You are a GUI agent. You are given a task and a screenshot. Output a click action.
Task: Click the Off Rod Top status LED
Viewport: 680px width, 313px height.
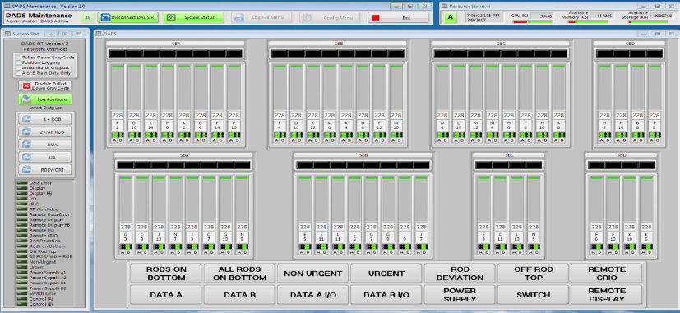click(x=21, y=251)
